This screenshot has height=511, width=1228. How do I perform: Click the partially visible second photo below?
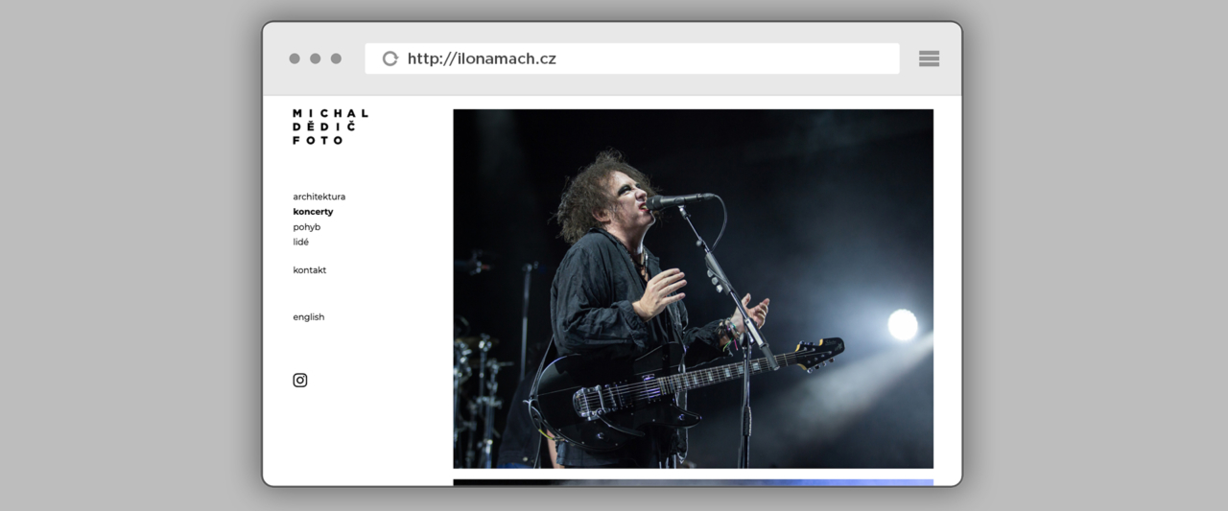pos(693,482)
